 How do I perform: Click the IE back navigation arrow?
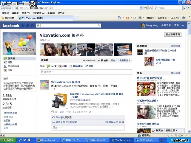3,8
